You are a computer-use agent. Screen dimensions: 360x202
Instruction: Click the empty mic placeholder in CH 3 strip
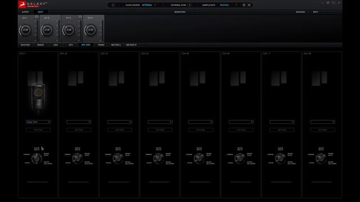click(116, 79)
